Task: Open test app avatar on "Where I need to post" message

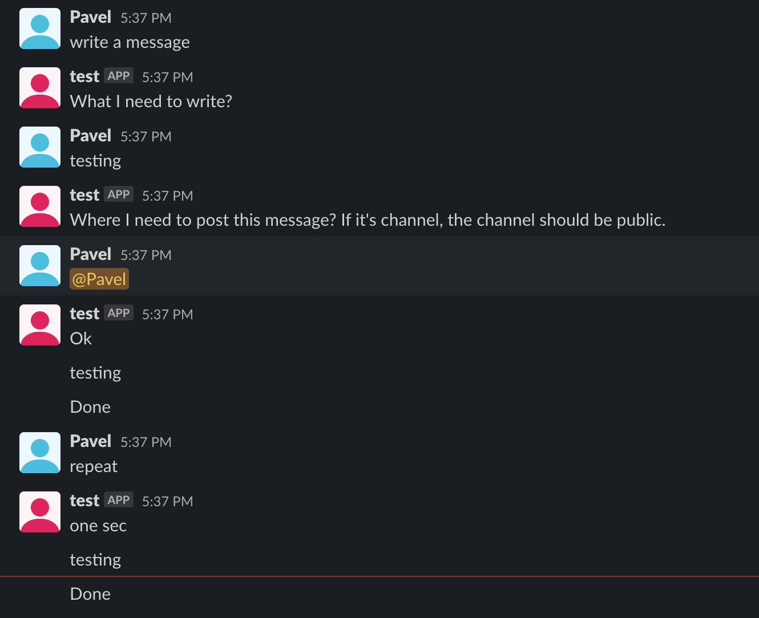Action: coord(40,206)
